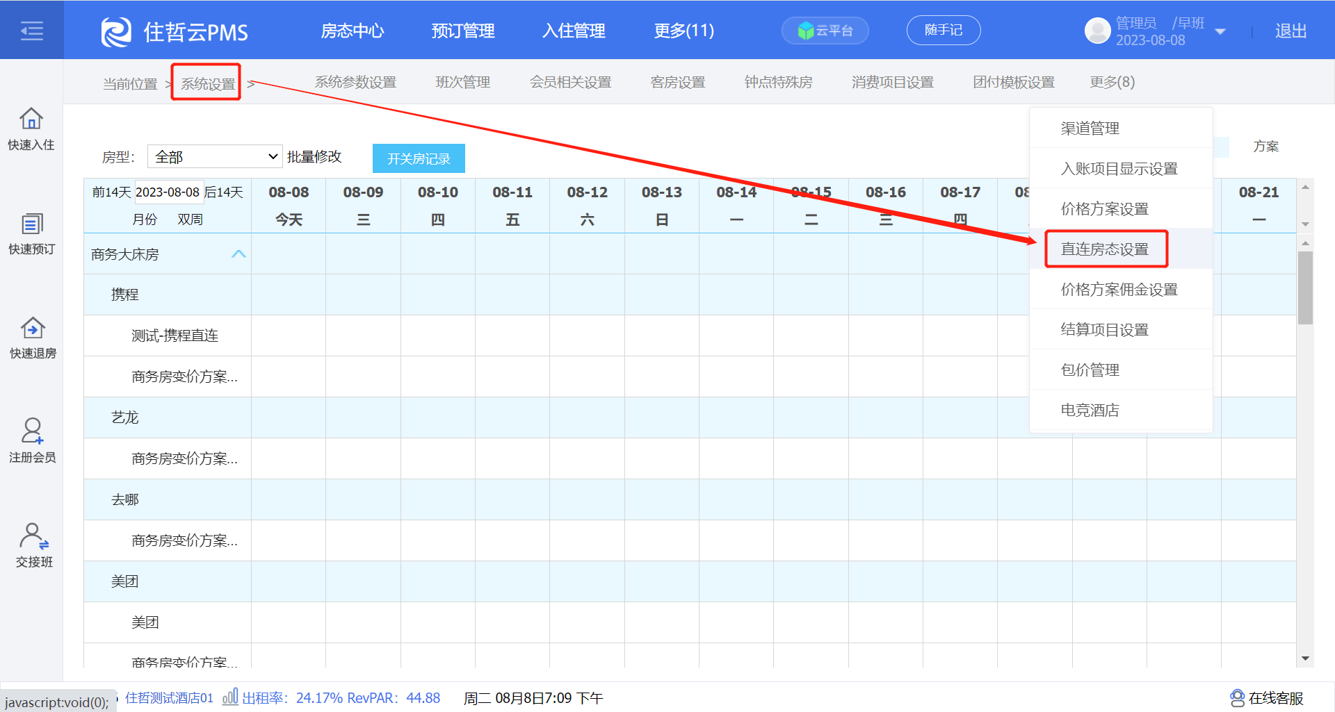The height and width of the screenshot is (712, 1335).
Task: Click the 08-08 今天 column header
Action: pos(289,206)
